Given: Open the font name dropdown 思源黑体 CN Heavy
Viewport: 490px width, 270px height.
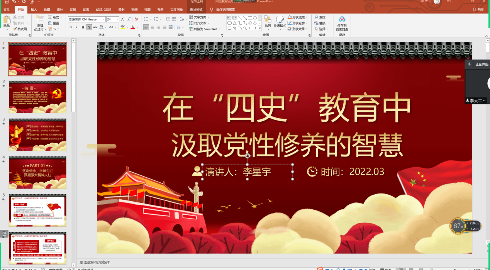Looking at the screenshot, I should (x=104, y=19).
